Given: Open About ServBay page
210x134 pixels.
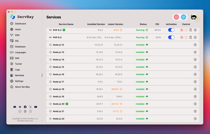Looking at the screenshot, I should click(x=20, y=87).
